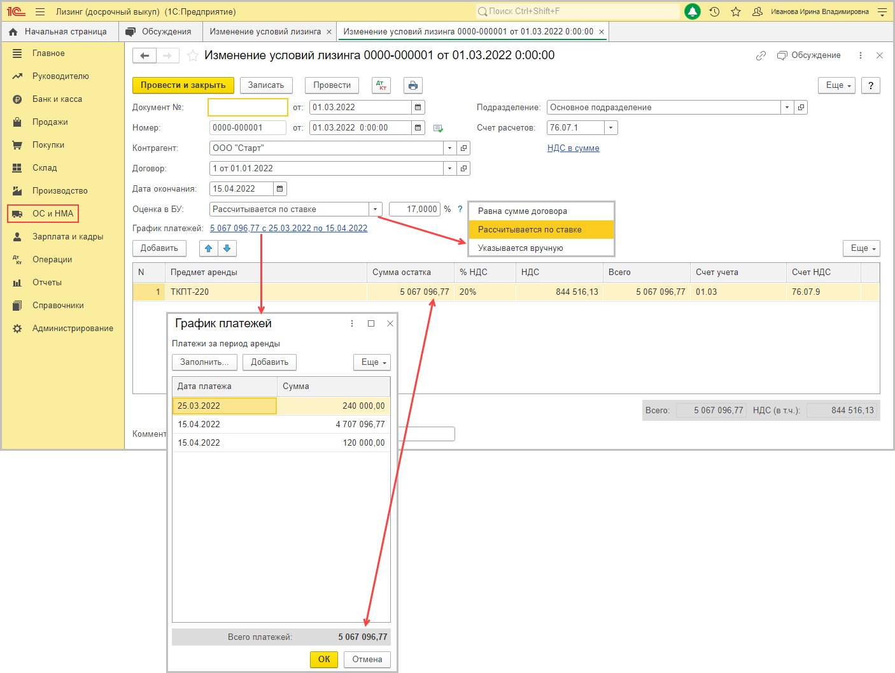Open favorites star in top bar
Screen dimensions: 895x673
tap(736, 11)
